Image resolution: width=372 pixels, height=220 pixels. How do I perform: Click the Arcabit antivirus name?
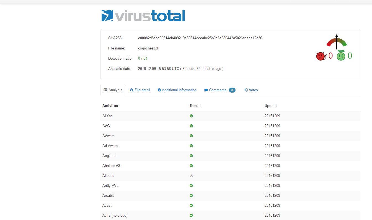108,196
